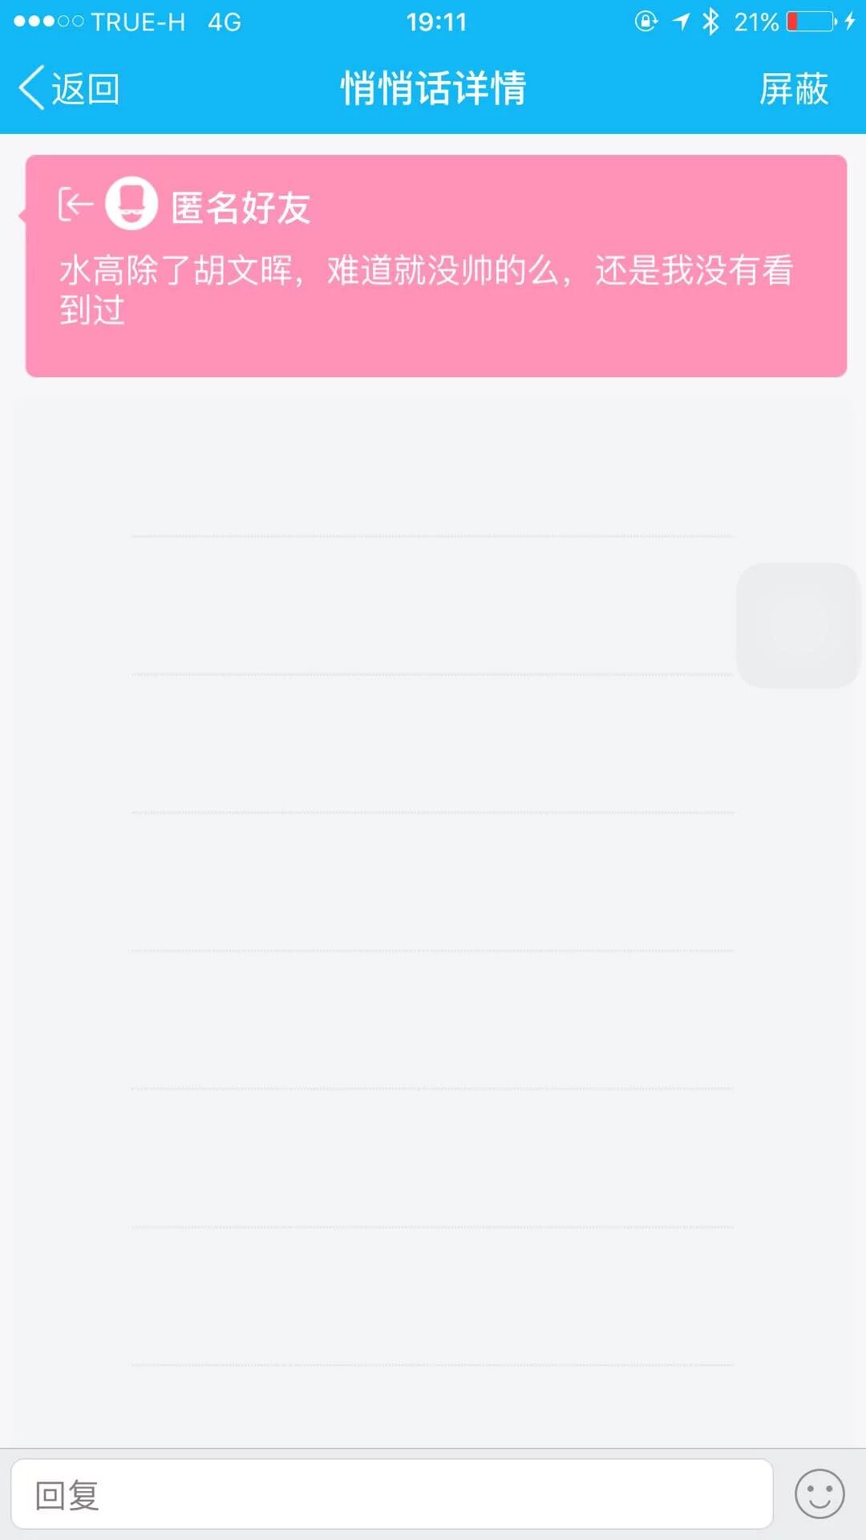
Task: Open the emoji smiley picker
Action: click(819, 1494)
